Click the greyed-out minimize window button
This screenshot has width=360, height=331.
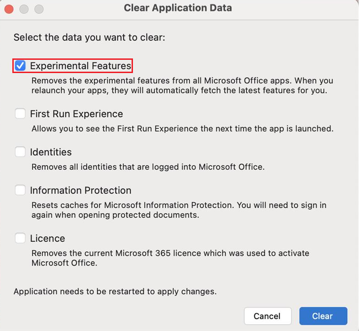tap(24, 9)
